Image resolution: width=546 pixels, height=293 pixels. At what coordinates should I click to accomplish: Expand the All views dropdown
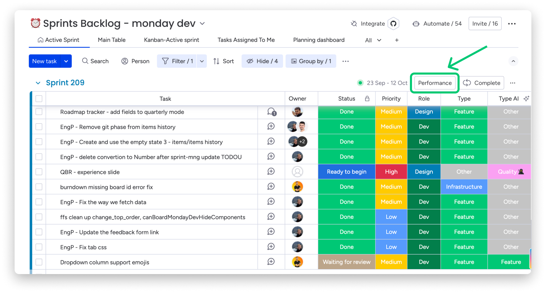pyautogui.click(x=379, y=40)
